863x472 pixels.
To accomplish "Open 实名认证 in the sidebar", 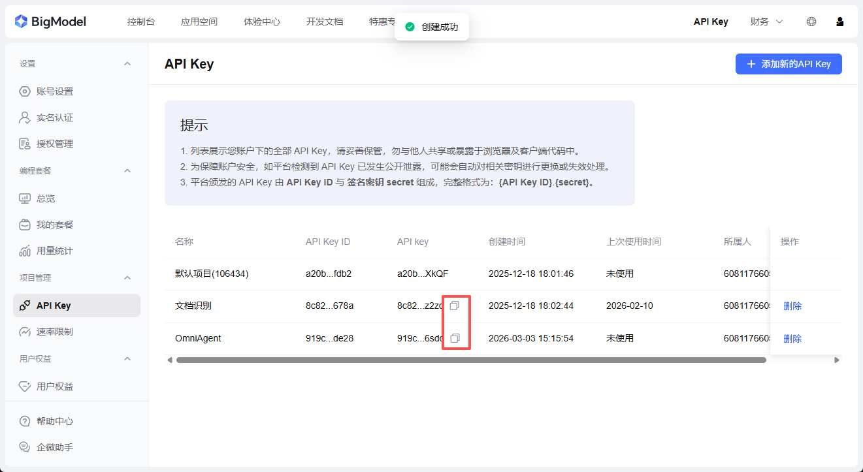I will pyautogui.click(x=54, y=118).
